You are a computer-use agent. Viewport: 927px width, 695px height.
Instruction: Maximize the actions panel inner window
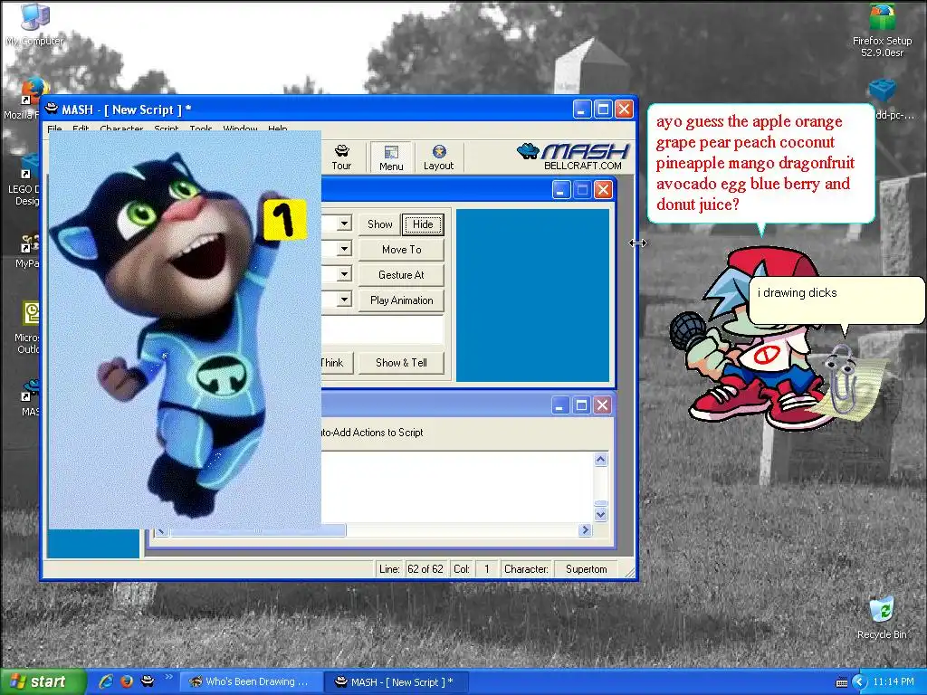582,190
